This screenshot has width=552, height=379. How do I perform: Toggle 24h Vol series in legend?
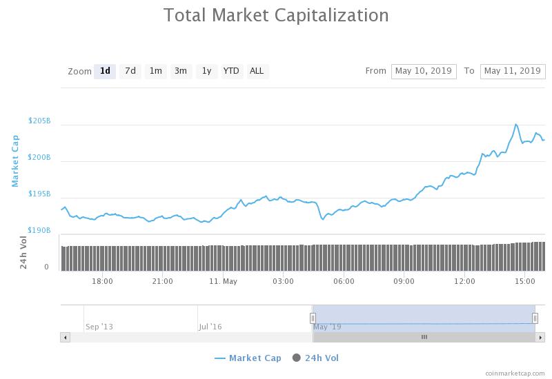320,358
